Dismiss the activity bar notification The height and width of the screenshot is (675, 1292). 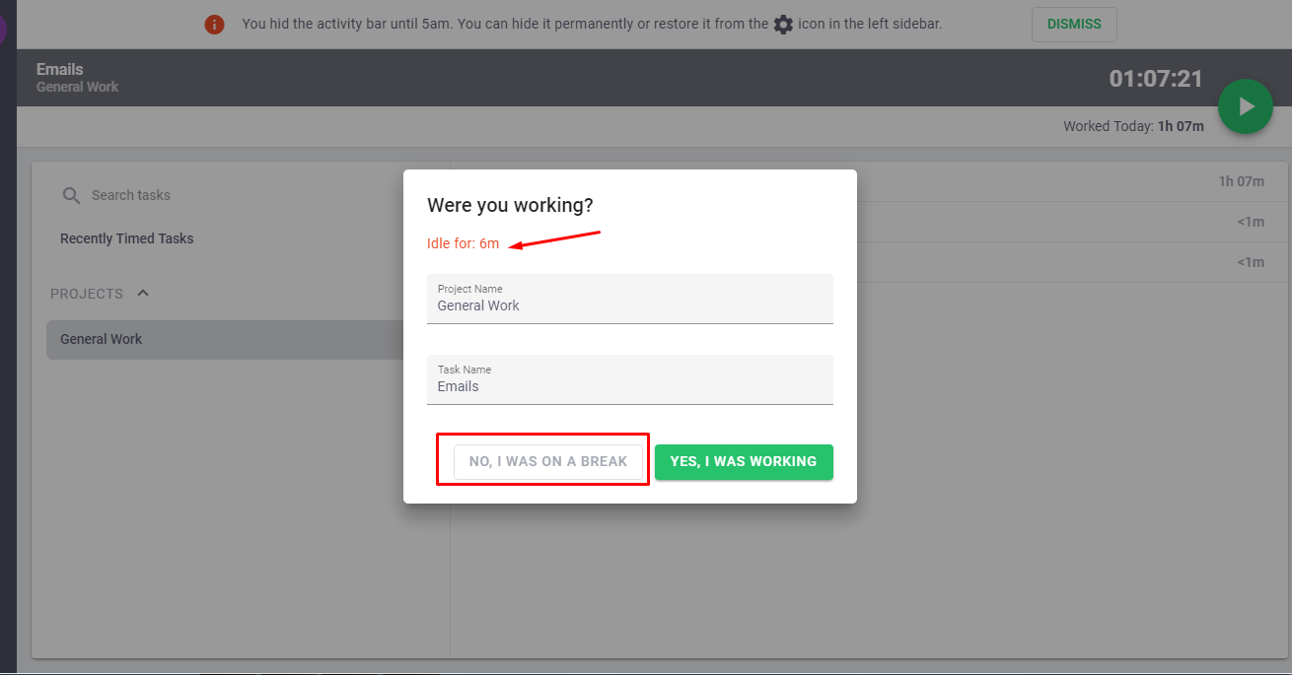click(1074, 25)
